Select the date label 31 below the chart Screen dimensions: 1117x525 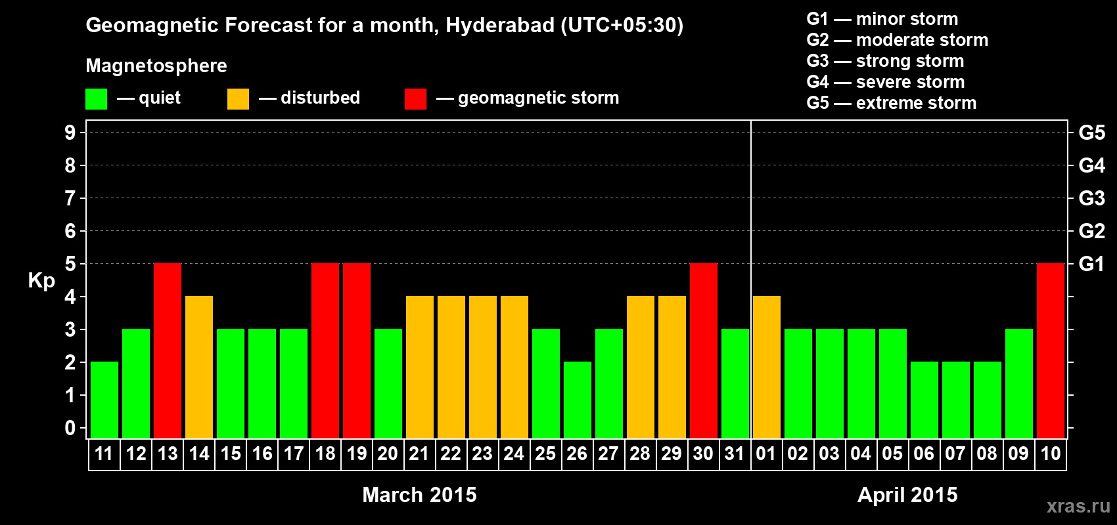pos(735,453)
